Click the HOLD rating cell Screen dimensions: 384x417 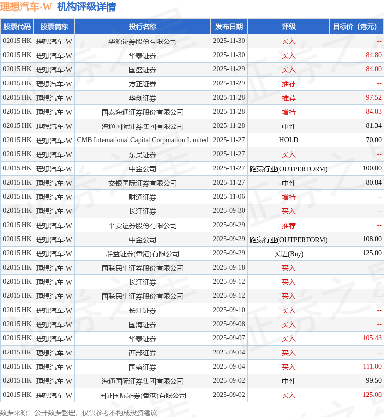tap(288, 140)
